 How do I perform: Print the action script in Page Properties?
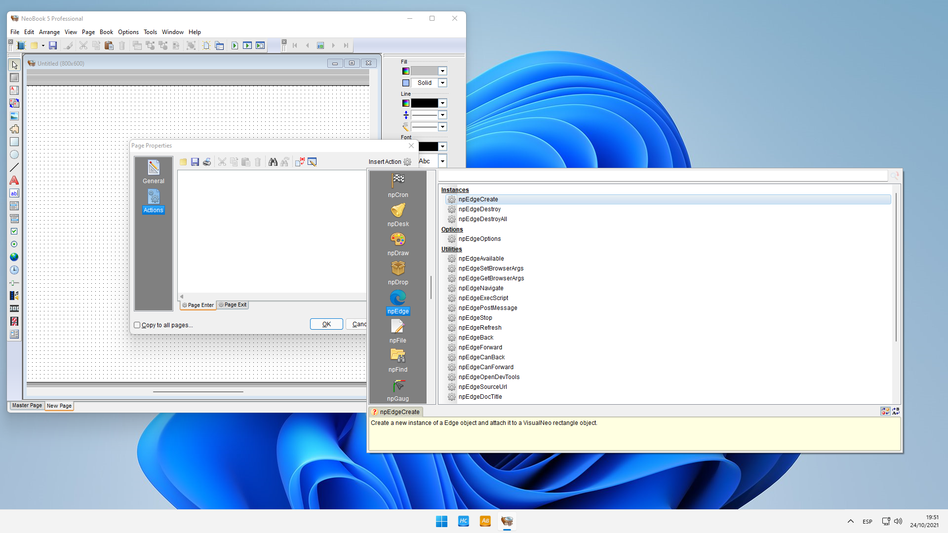[x=207, y=162]
